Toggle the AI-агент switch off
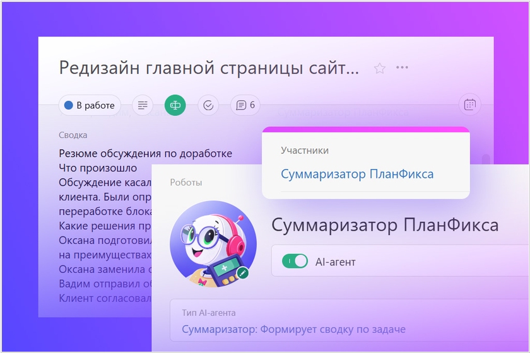This screenshot has width=530, height=353. (x=295, y=261)
